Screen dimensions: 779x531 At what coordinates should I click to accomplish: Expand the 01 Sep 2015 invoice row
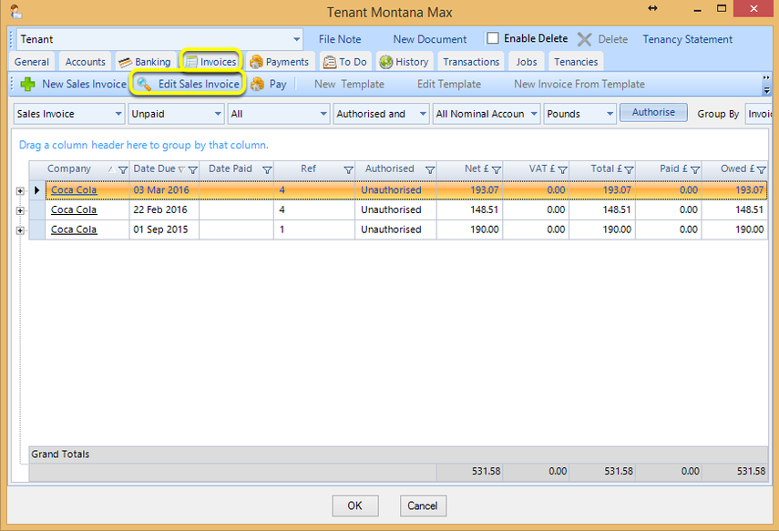point(20,230)
